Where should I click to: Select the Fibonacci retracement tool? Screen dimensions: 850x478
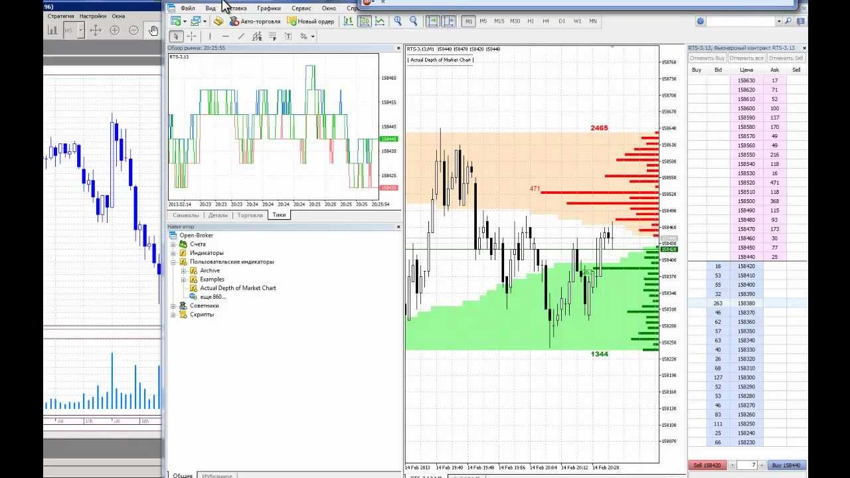point(273,37)
